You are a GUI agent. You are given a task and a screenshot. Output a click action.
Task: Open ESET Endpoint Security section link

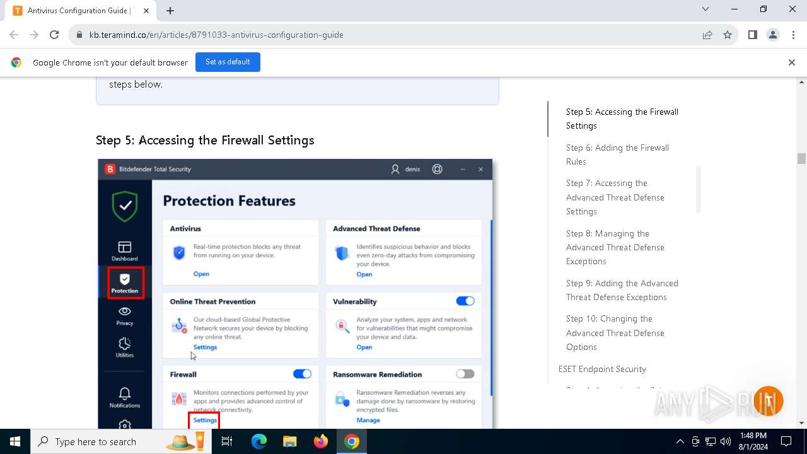click(x=602, y=369)
